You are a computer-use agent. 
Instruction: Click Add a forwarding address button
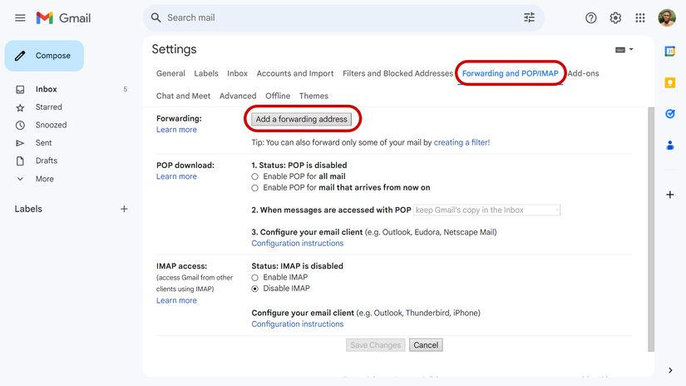pyautogui.click(x=302, y=119)
